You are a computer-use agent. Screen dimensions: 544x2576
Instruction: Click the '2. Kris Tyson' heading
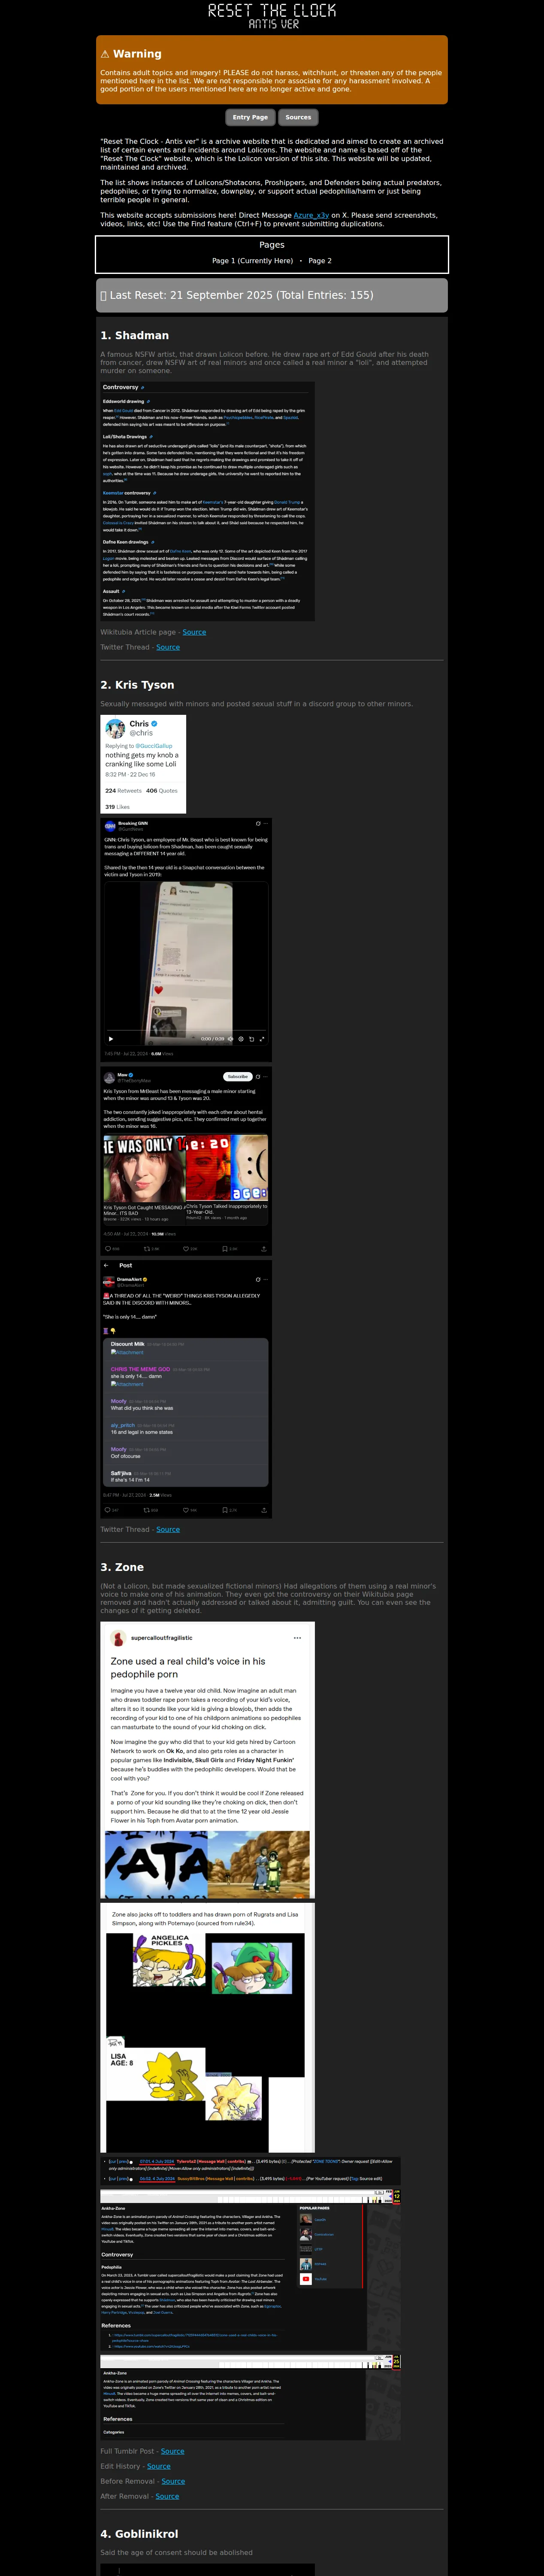137,685
